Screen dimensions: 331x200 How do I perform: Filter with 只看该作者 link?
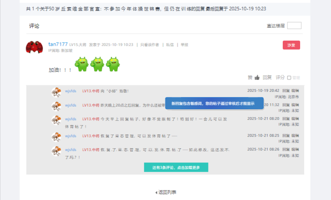point(149,45)
